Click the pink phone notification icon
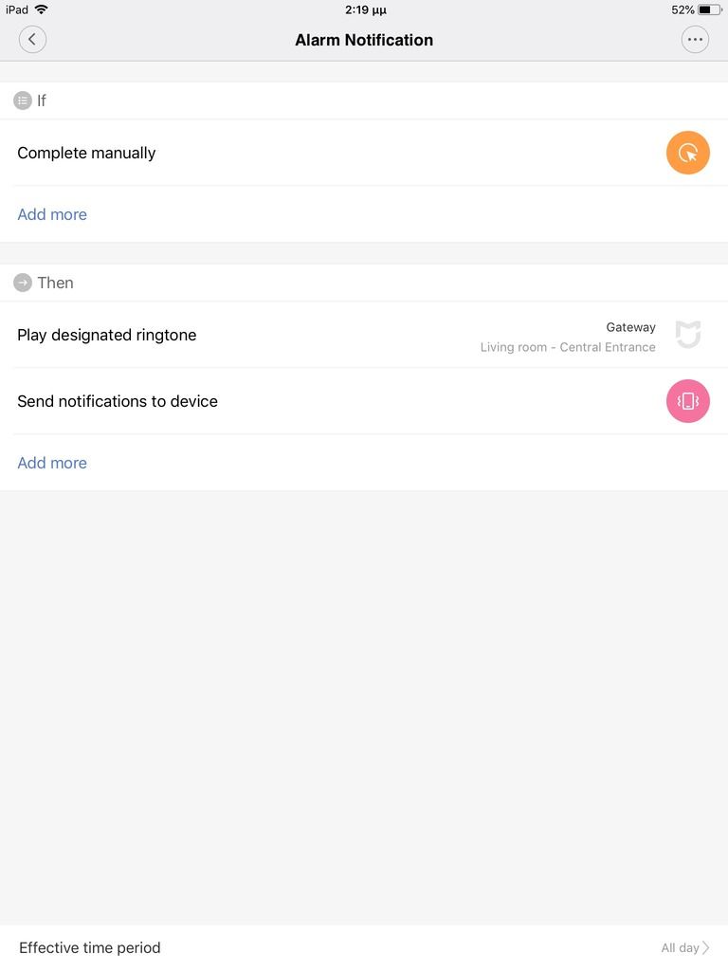The image size is (728, 971). coord(688,401)
